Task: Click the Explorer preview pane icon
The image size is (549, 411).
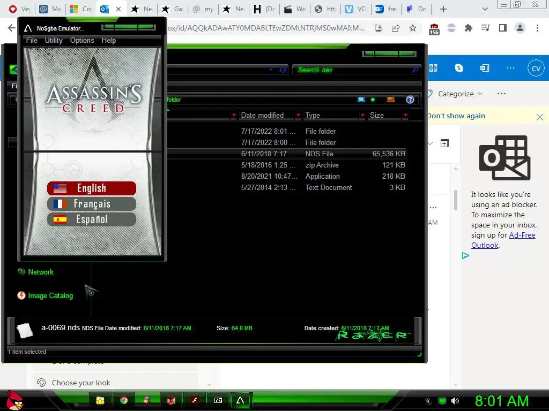Action: pyautogui.click(x=391, y=100)
